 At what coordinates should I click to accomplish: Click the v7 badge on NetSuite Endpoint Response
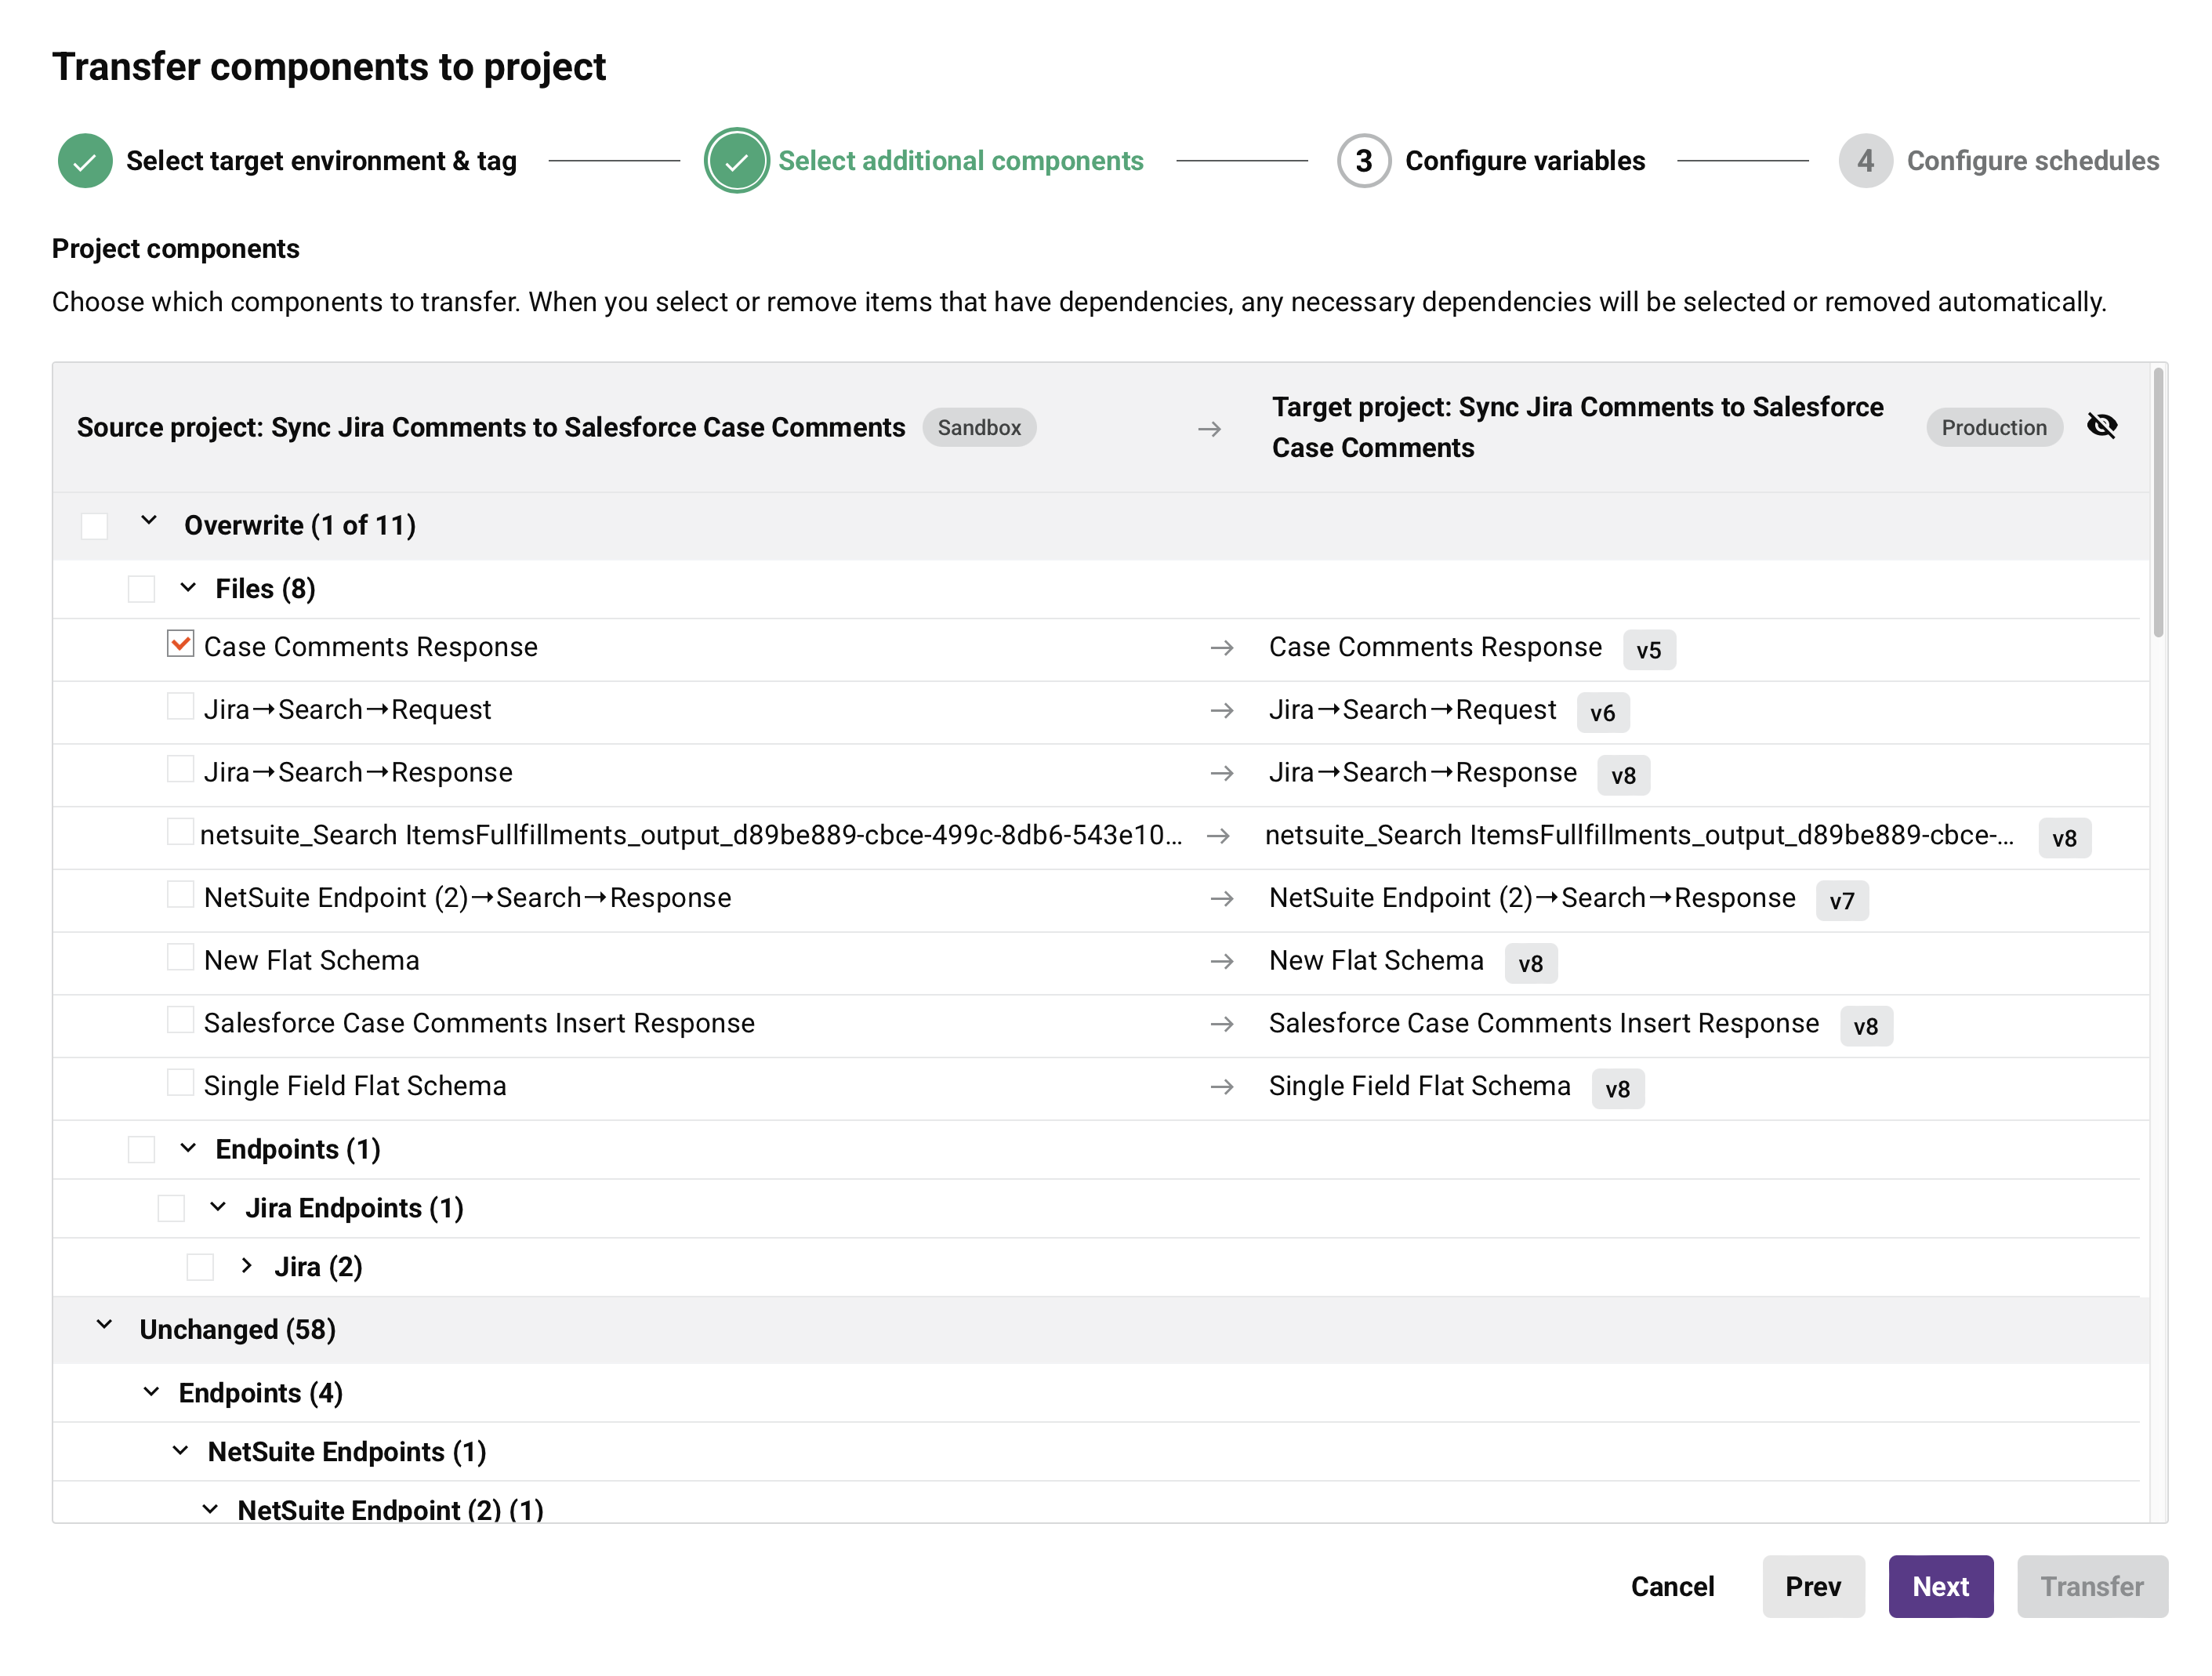point(1841,901)
